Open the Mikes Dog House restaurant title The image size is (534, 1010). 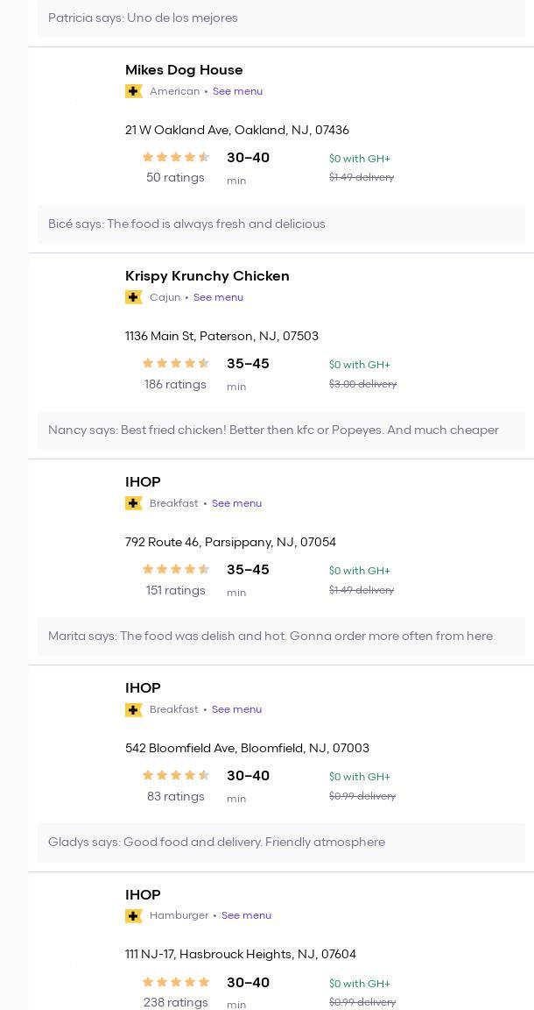[184, 70]
